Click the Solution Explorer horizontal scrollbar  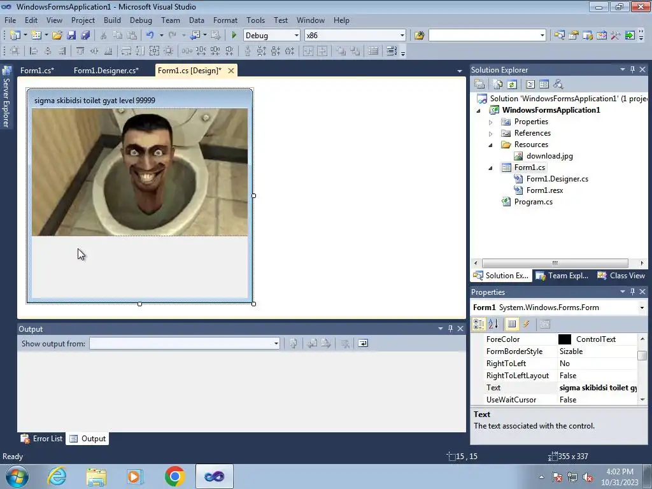tap(555, 263)
